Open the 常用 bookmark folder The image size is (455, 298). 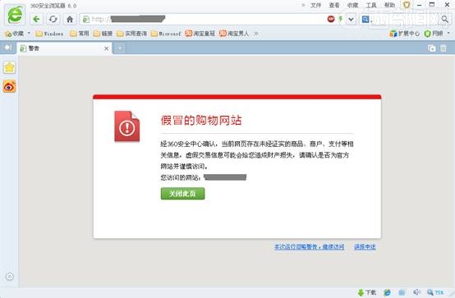[x=80, y=34]
